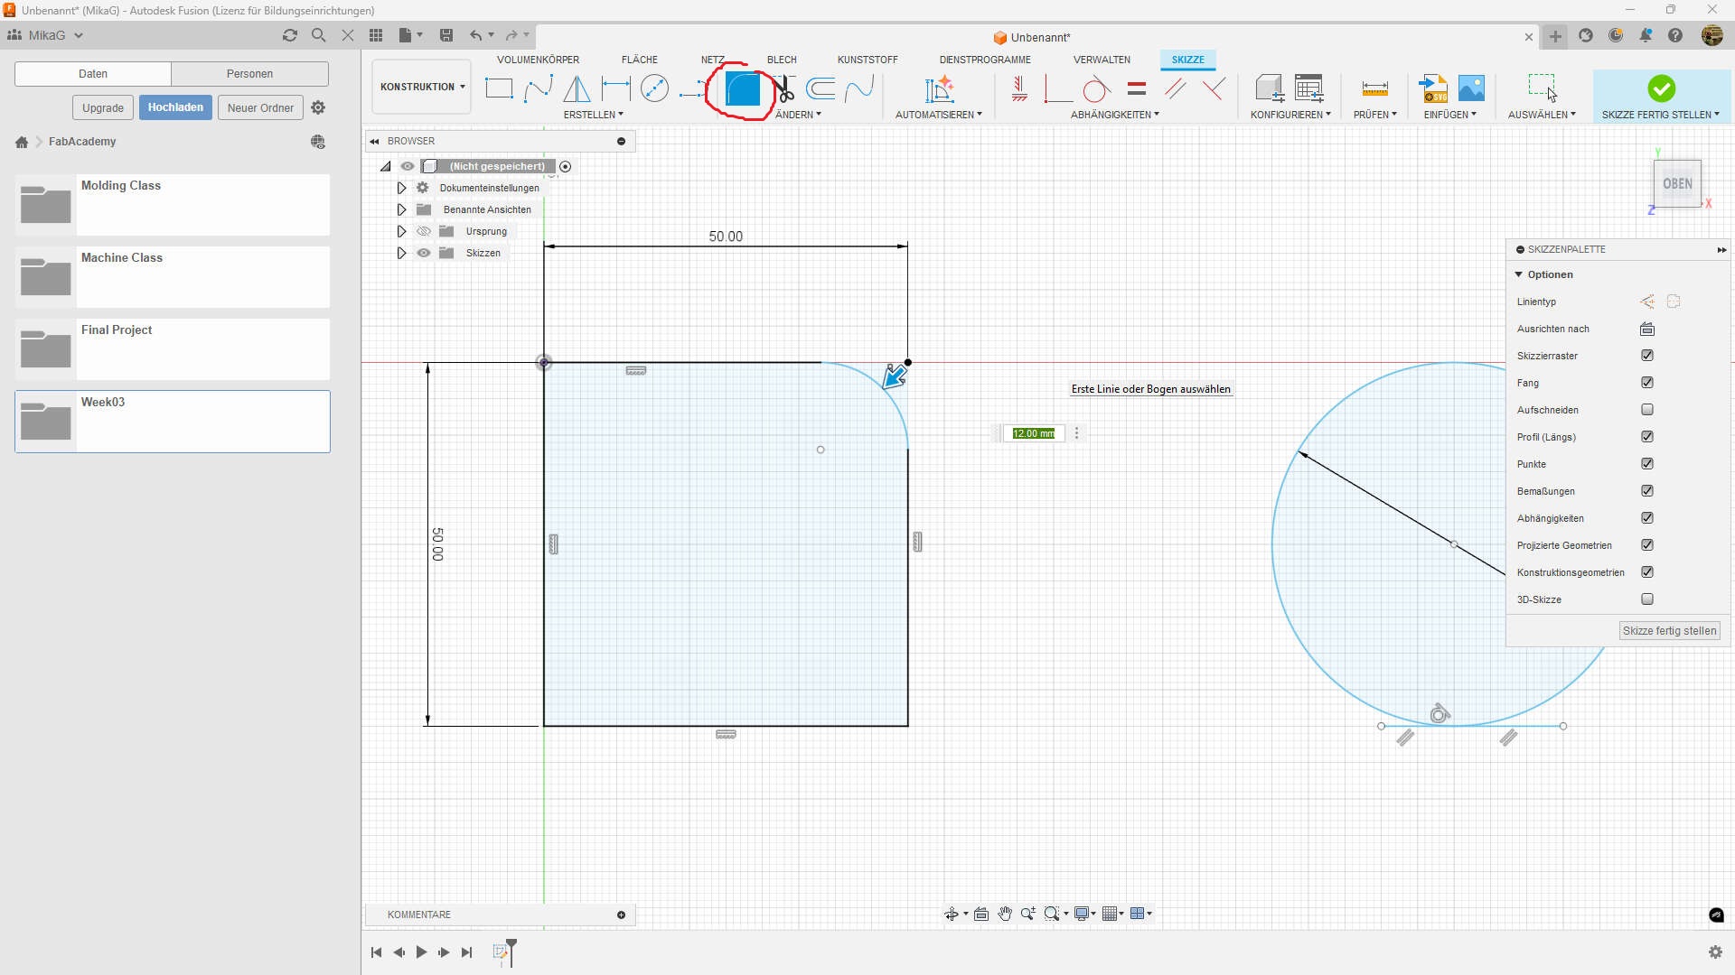Screen dimensions: 1735x975
Task: Open the KONSTRUKTION workspace dropdown
Action: [422, 87]
